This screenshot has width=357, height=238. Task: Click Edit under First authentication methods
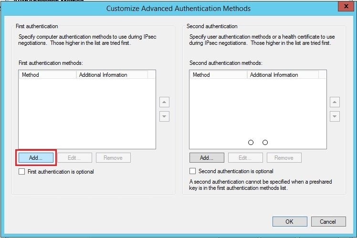(74, 158)
